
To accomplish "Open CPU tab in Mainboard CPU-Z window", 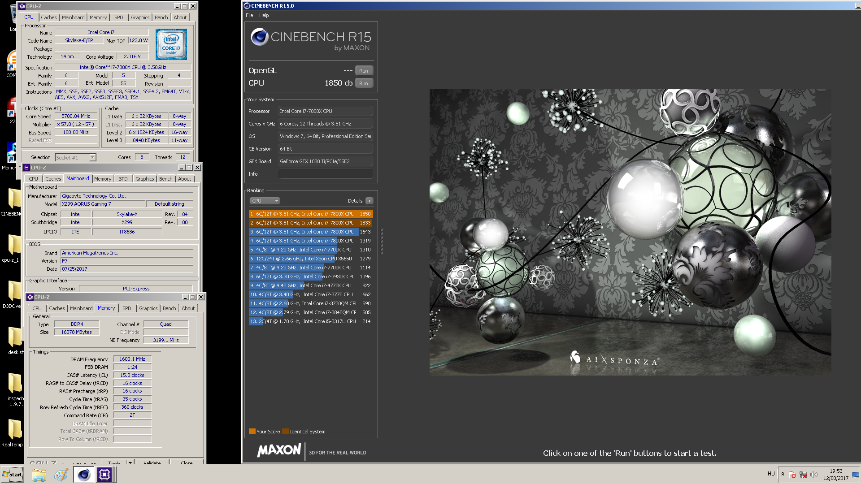I will (34, 179).
